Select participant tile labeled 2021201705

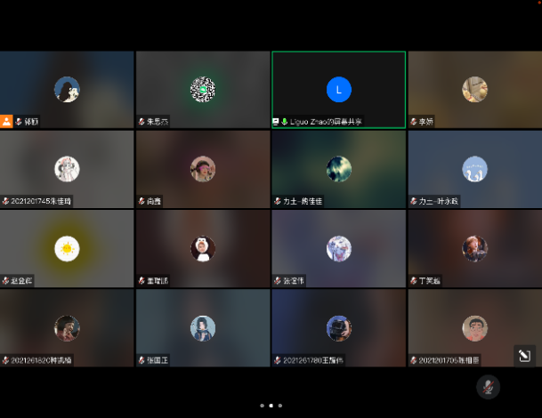click(x=474, y=328)
